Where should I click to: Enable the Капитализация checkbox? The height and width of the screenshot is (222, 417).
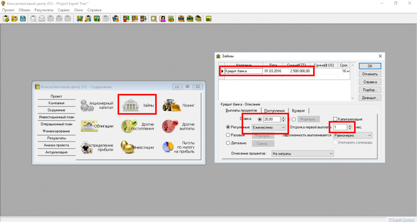(x=335, y=119)
